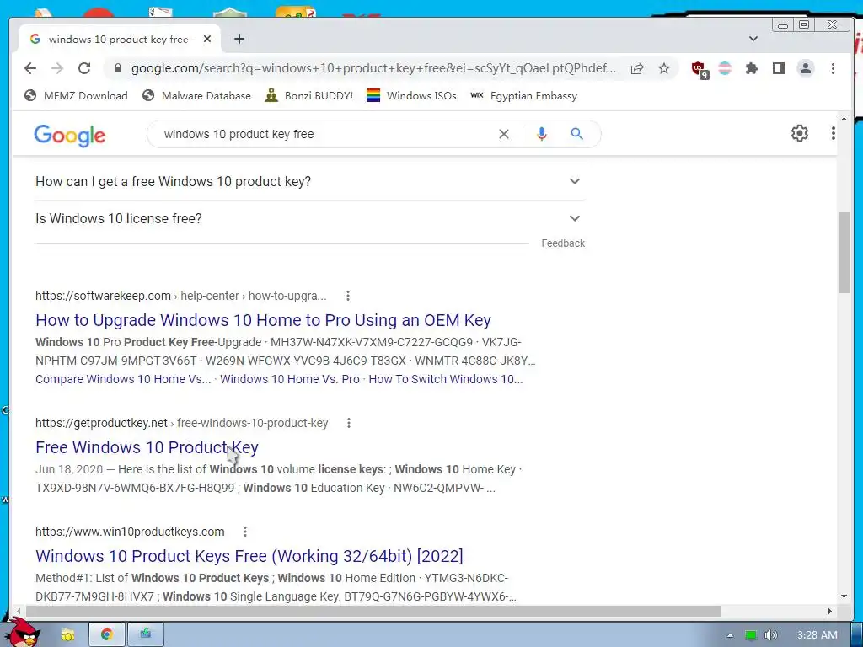
Task: Switch to Chrome in the taskbar
Action: coord(107,634)
